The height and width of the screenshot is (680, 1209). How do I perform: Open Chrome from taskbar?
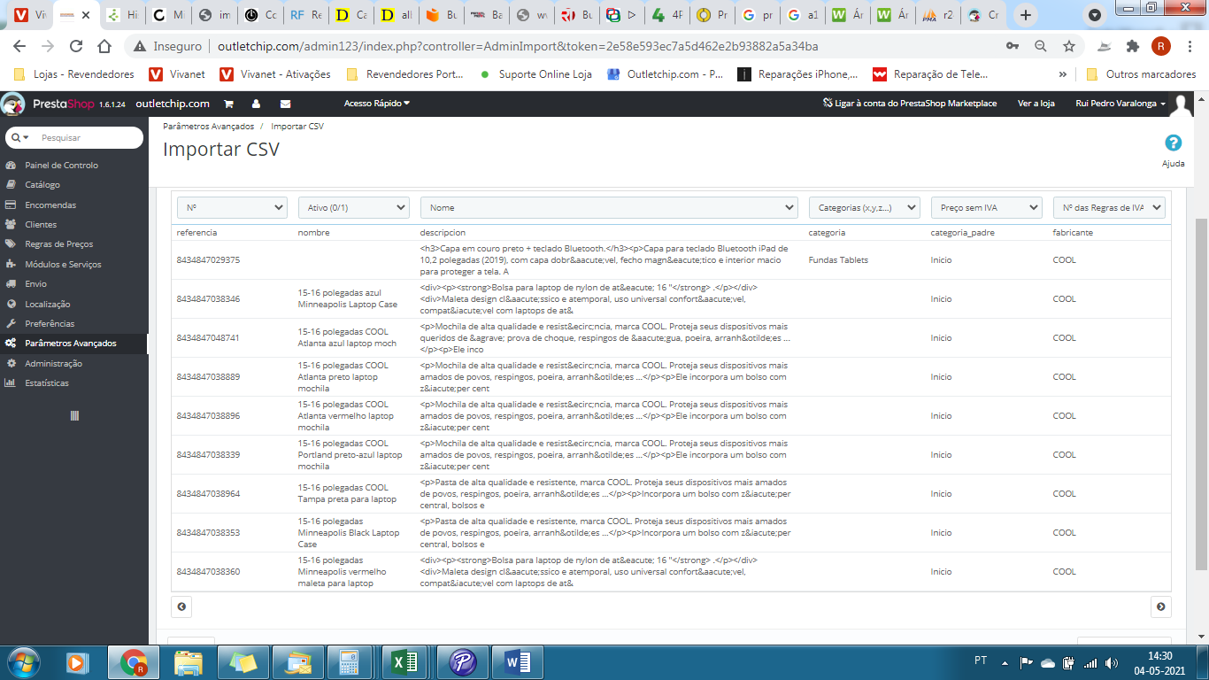134,661
